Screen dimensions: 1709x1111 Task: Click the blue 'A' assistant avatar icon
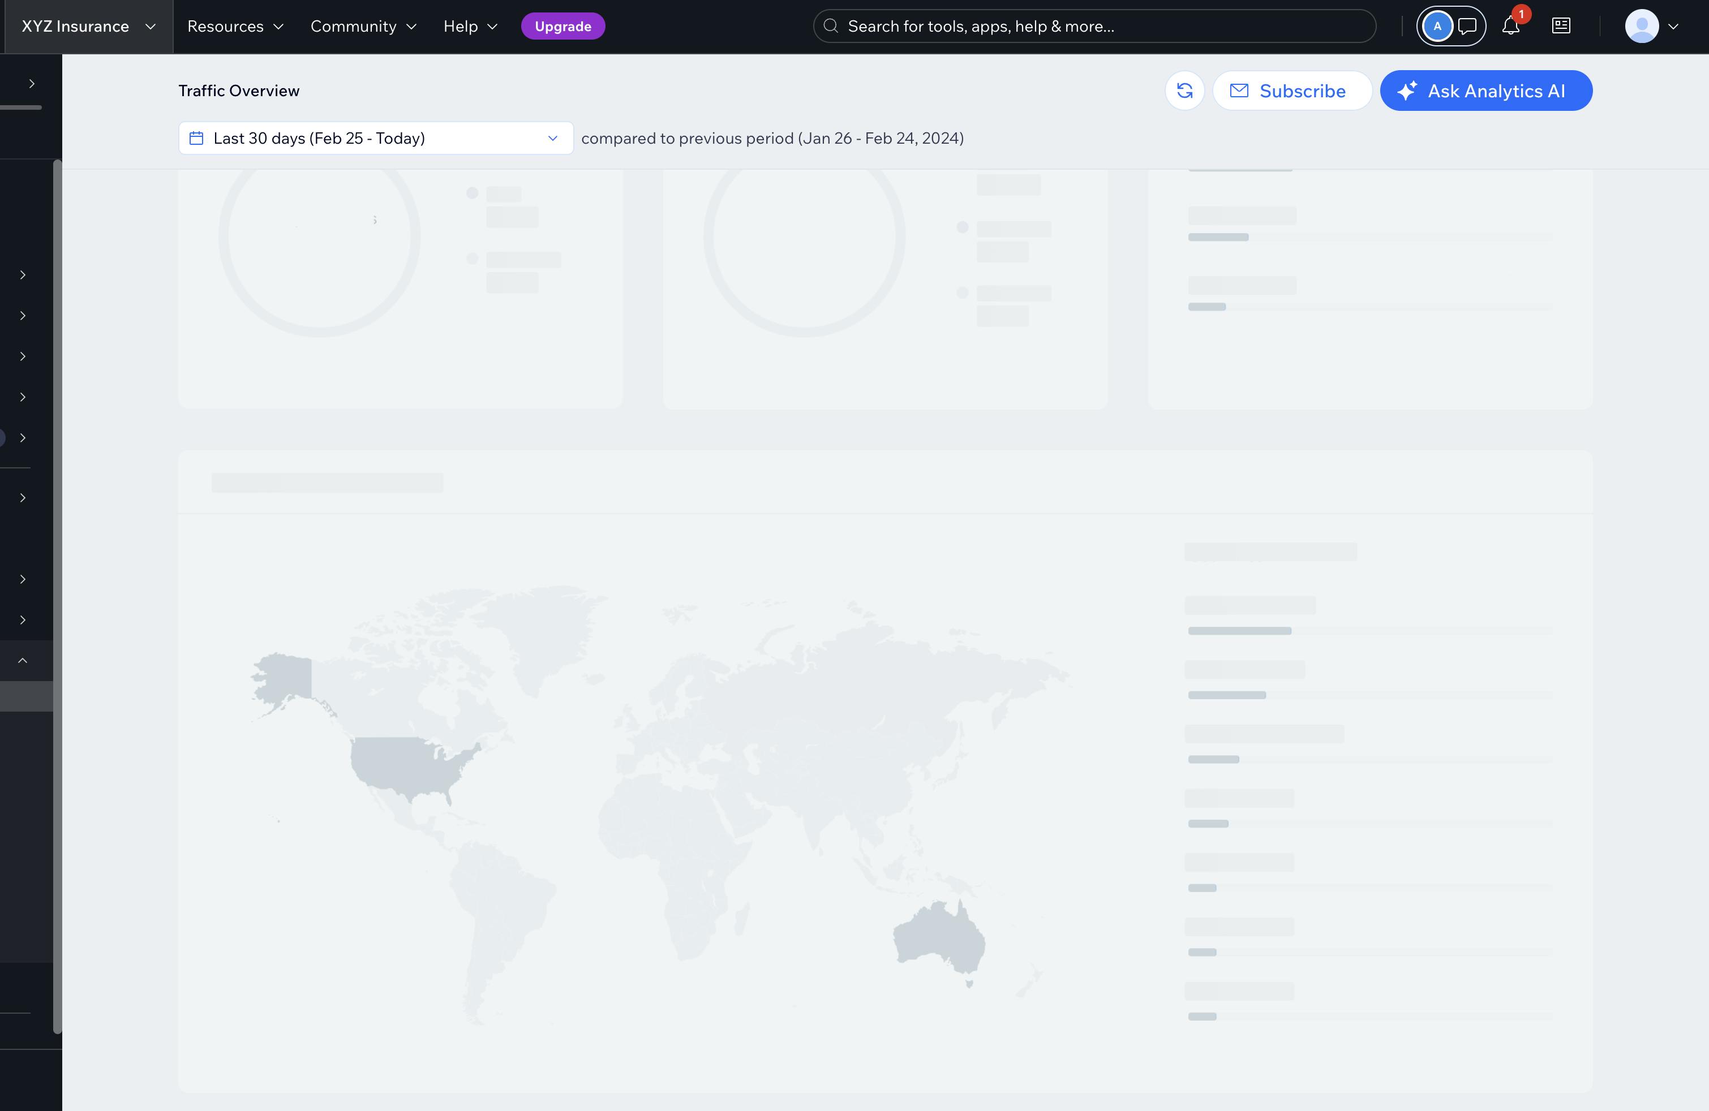pyautogui.click(x=1437, y=27)
